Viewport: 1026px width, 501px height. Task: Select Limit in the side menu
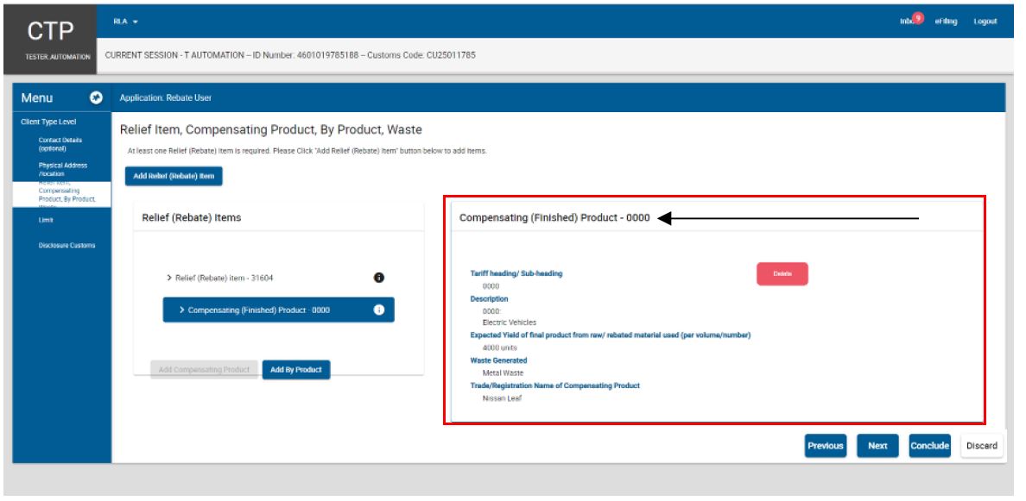coord(46,220)
